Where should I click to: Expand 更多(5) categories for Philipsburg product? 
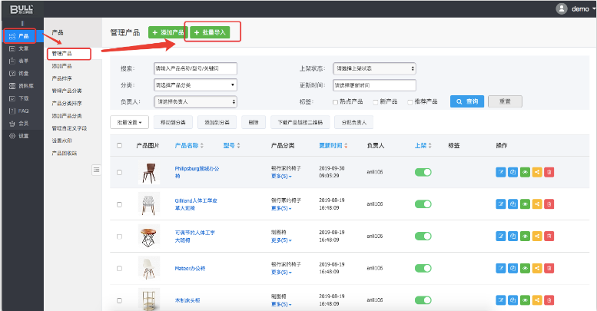281,177
